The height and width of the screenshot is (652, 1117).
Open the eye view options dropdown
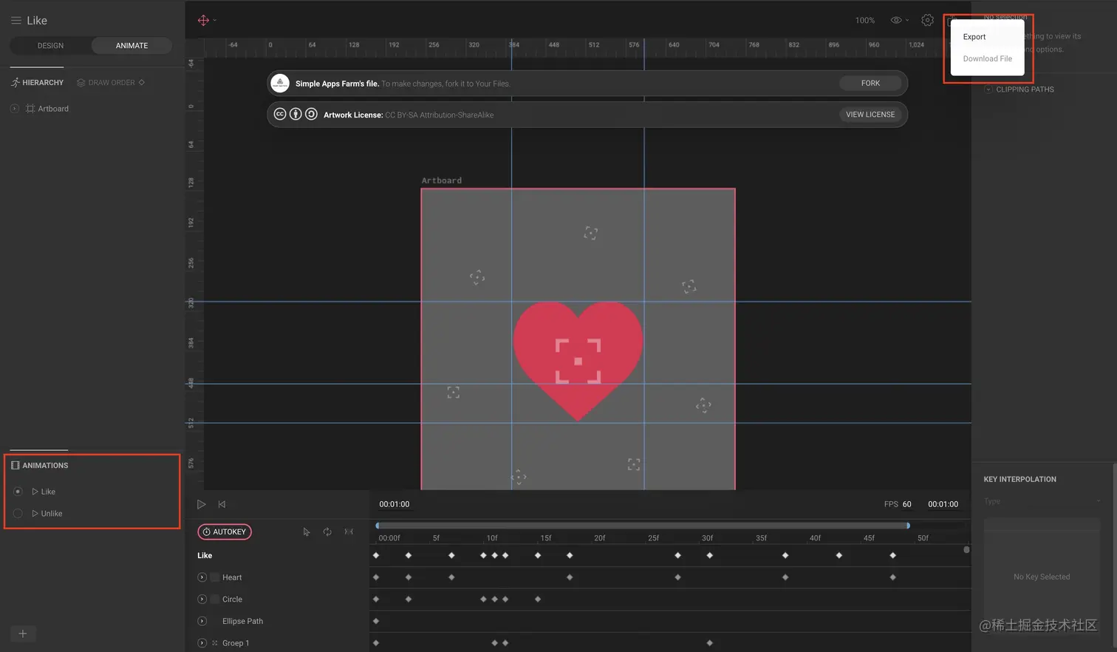coord(899,20)
